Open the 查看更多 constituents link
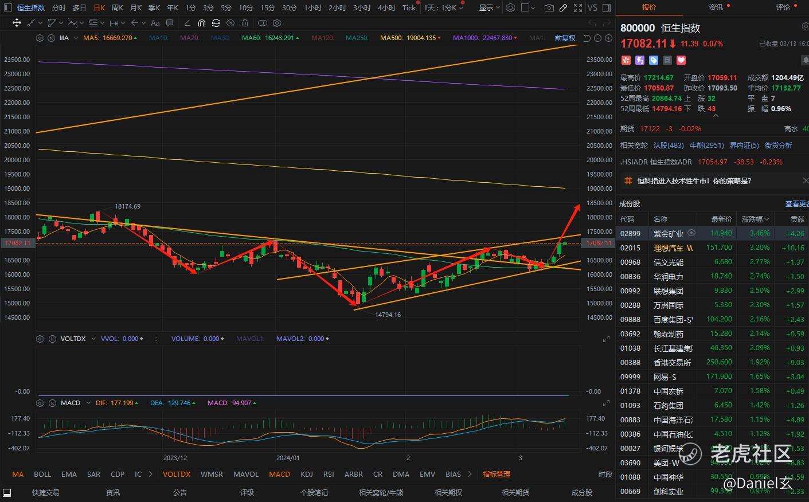 [796, 203]
